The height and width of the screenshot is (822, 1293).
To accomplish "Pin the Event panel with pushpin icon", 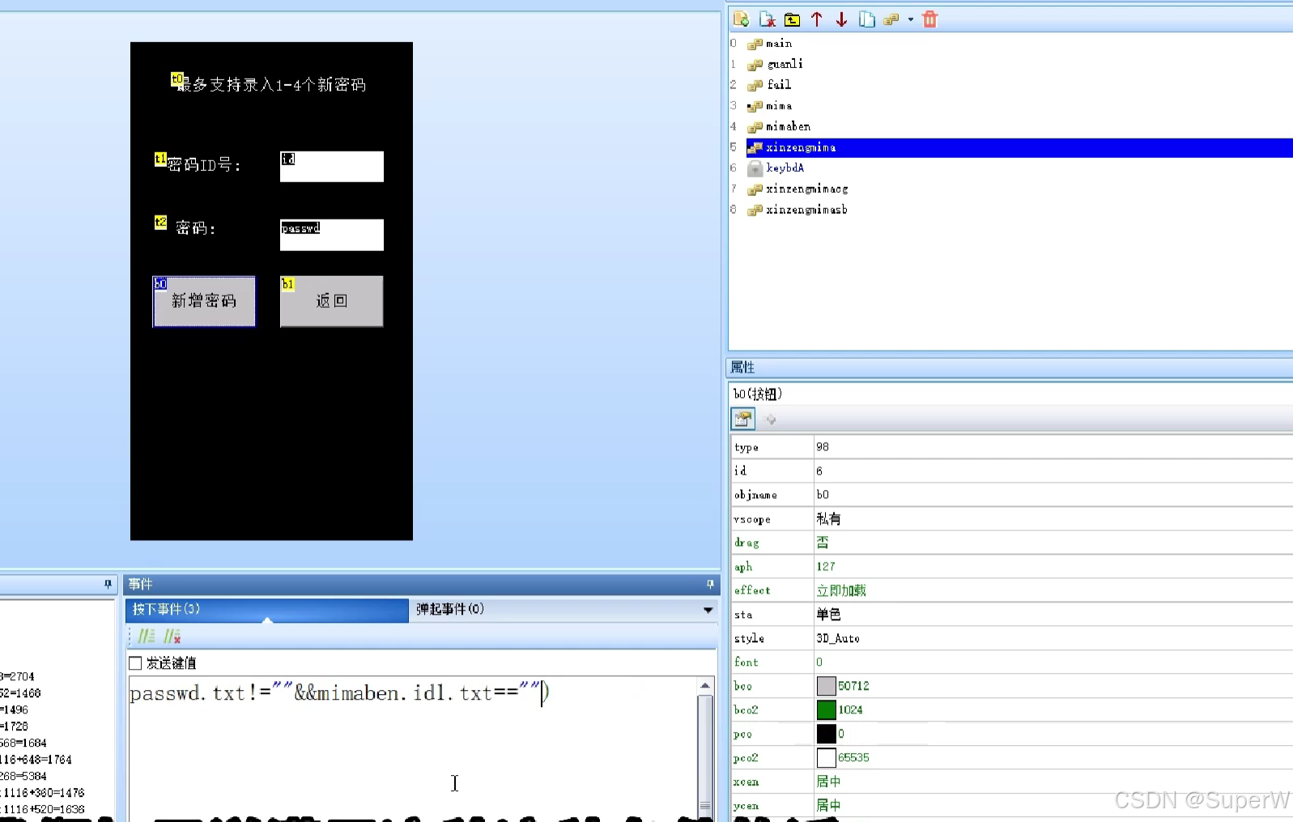I will 710,584.
